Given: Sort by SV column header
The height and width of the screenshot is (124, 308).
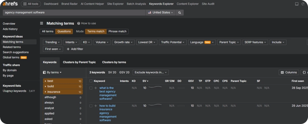Looking at the screenshot, I should (x=145, y=81).
